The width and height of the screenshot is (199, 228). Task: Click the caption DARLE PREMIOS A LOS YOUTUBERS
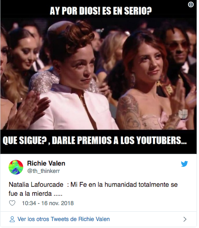pos(120,142)
